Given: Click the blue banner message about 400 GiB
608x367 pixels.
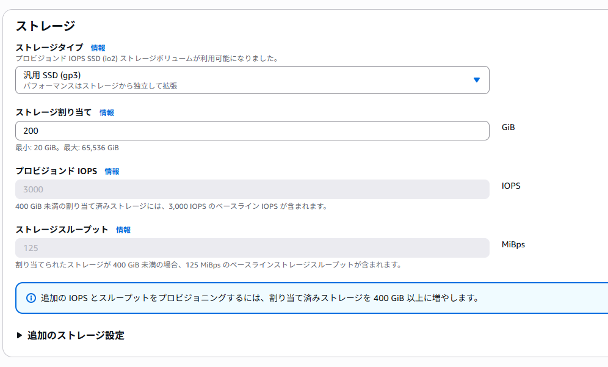Looking at the screenshot, I should [x=259, y=298].
